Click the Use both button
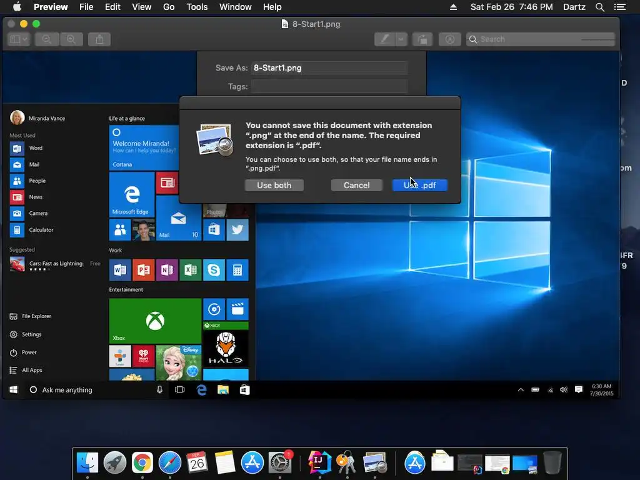 (x=274, y=185)
